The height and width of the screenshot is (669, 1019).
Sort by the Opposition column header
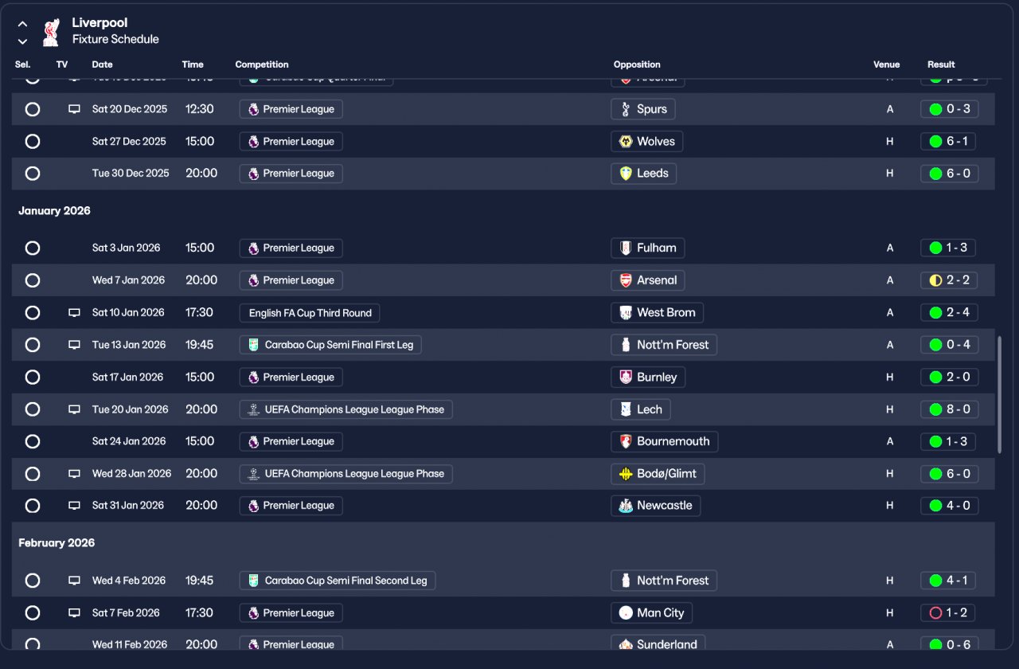pos(637,65)
